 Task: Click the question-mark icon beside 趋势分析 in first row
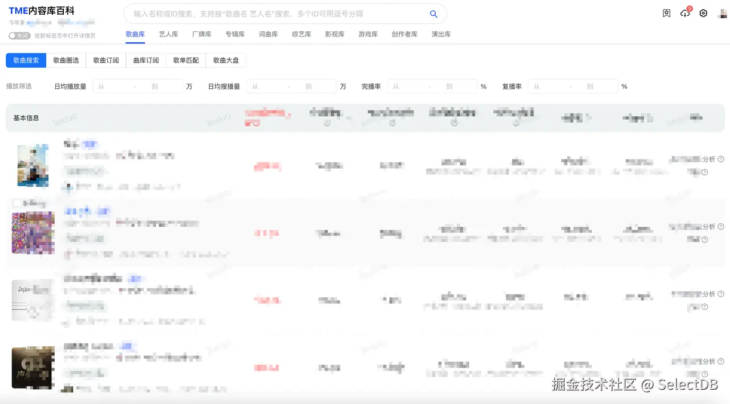(721, 159)
